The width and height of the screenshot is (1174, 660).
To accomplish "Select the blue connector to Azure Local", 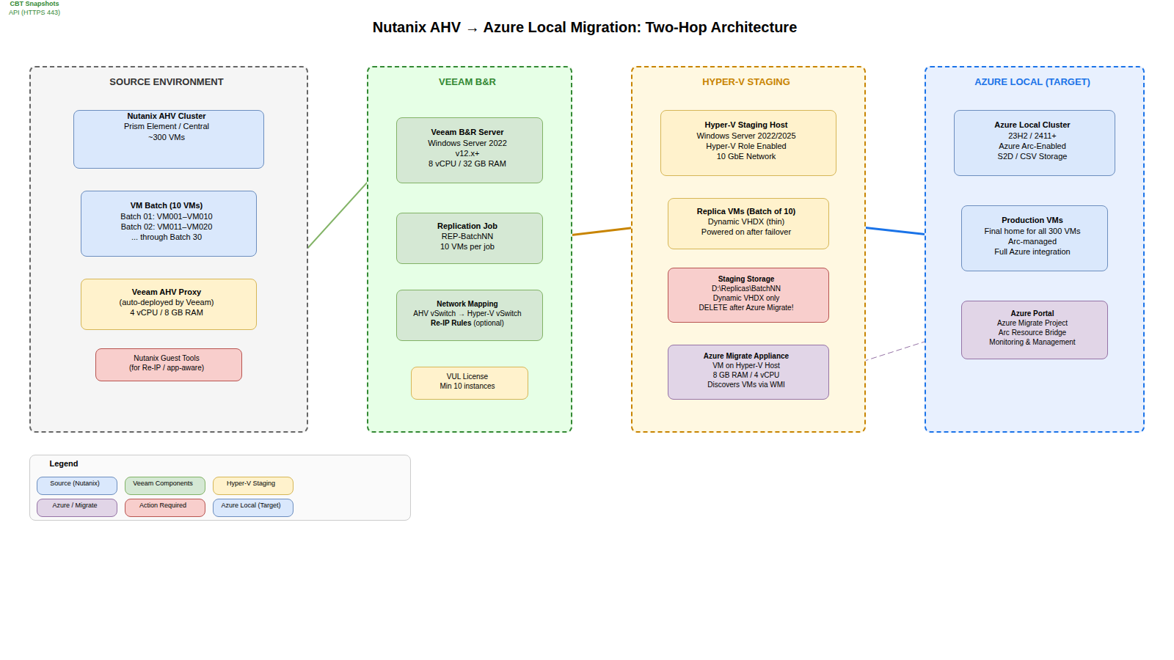I will (895, 231).
